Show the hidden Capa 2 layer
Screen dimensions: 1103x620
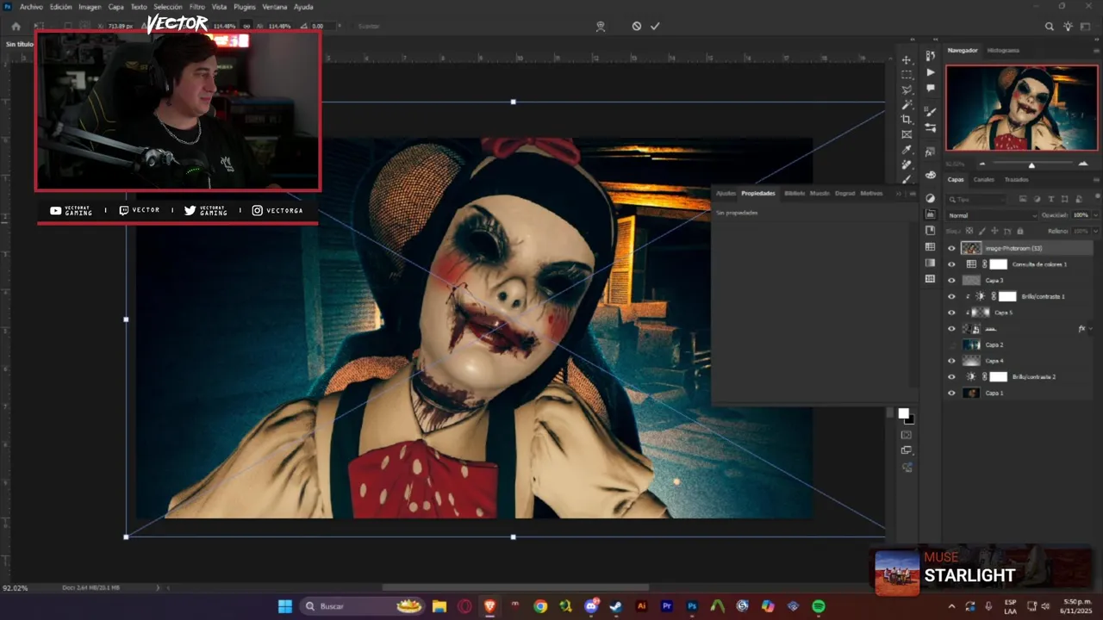click(951, 344)
